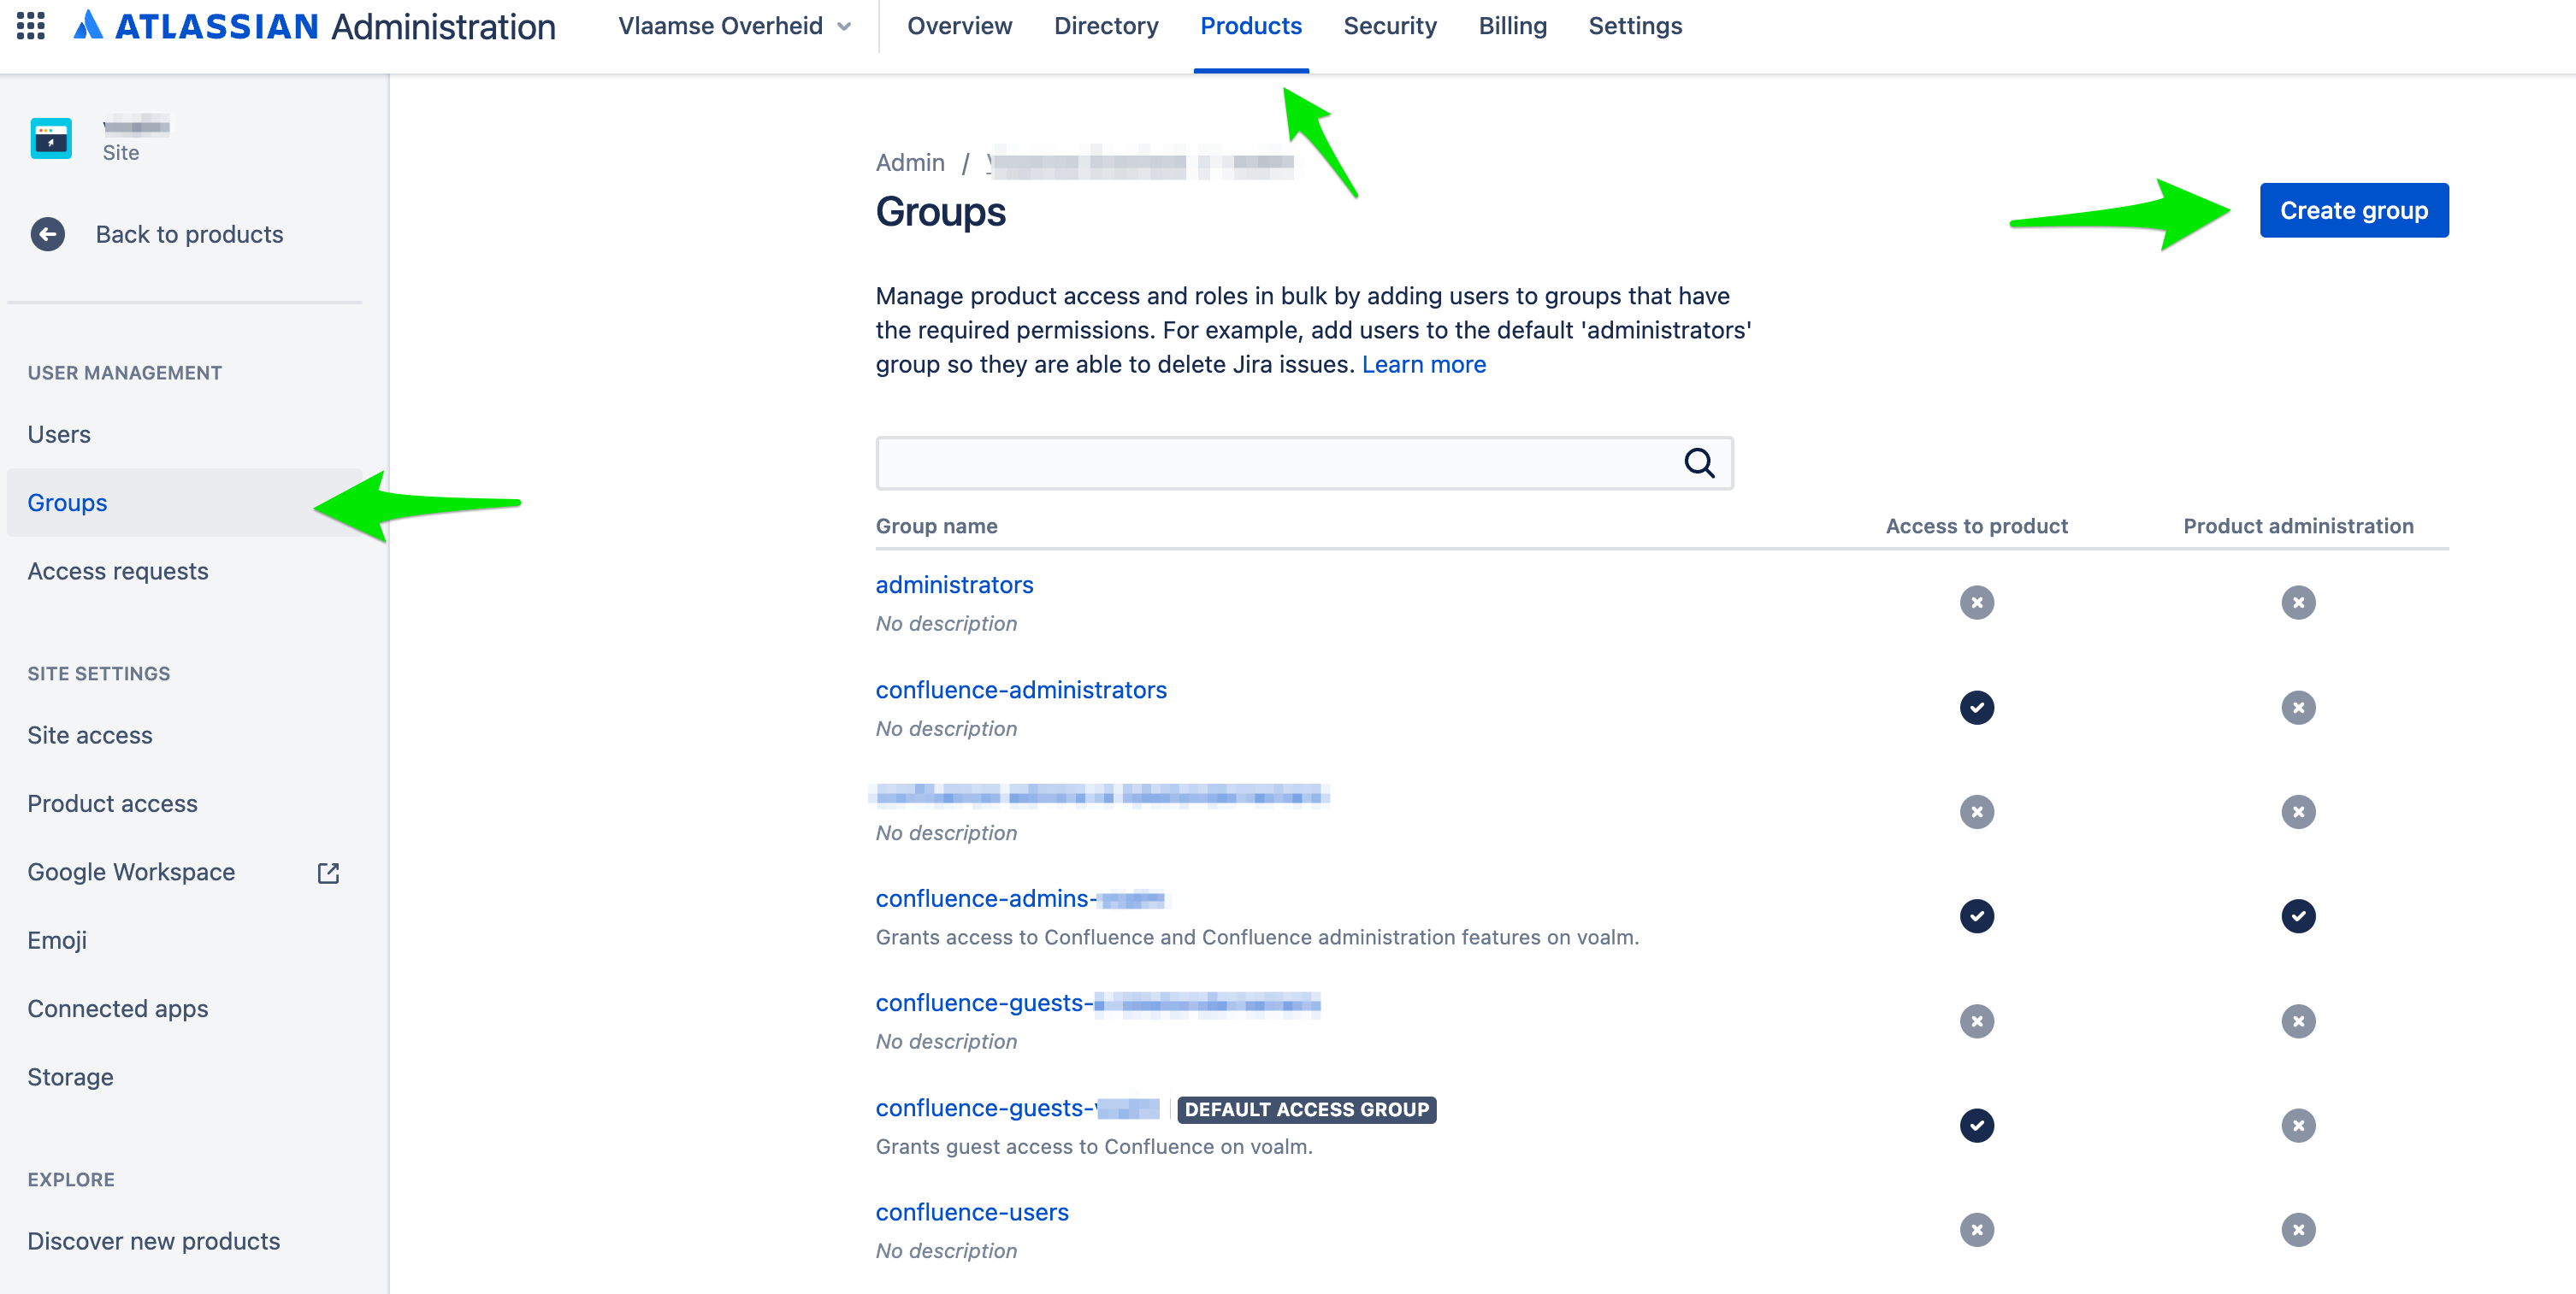Click access-to-product x icon for administrators row
Image resolution: width=2576 pixels, height=1294 pixels.
1976,603
